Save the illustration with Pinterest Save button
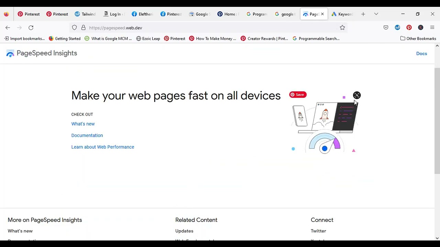Image resolution: width=440 pixels, height=247 pixels. 298,95
